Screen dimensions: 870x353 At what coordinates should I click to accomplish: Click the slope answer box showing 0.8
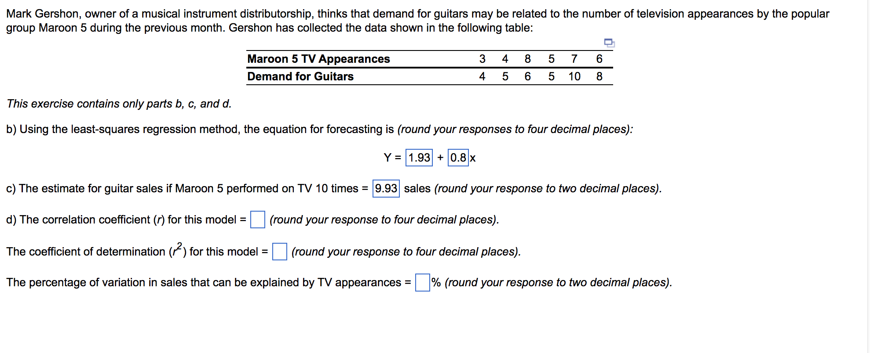458,157
